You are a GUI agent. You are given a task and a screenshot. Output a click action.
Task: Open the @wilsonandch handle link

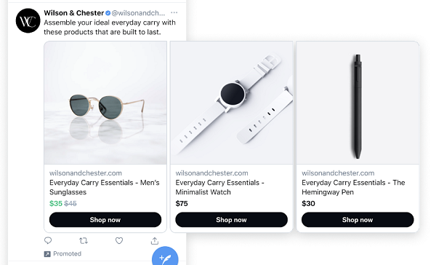(138, 13)
